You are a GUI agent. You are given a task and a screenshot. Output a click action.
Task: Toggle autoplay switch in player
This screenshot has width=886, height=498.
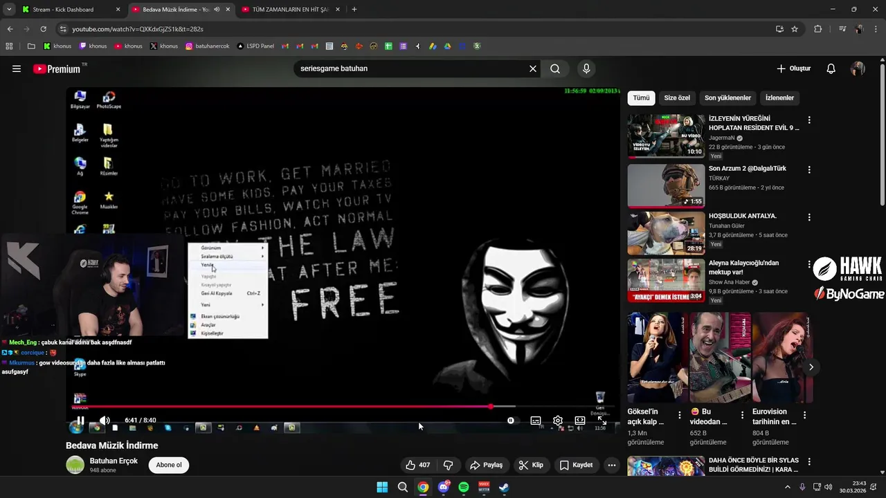click(x=511, y=420)
